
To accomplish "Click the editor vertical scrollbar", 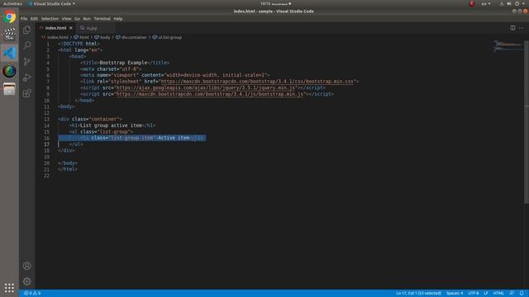I will (527, 122).
